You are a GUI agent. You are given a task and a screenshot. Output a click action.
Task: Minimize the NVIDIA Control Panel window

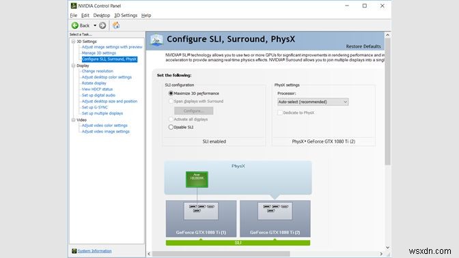[347, 5]
